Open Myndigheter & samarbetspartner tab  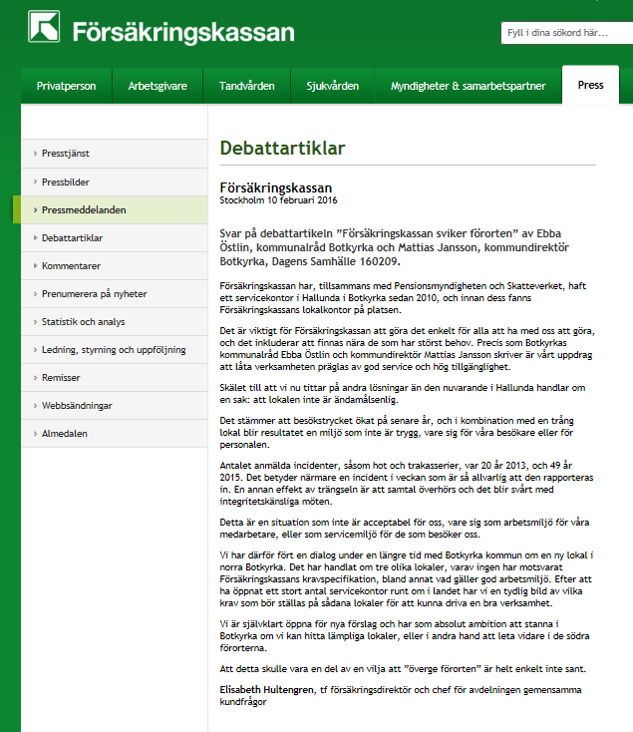click(x=468, y=86)
